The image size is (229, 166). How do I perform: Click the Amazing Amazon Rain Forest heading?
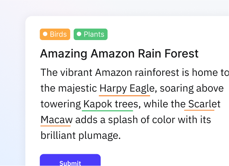(119, 54)
